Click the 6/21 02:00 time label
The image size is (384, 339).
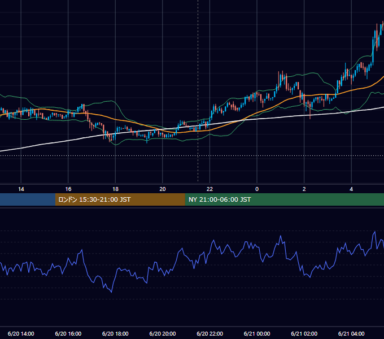[304, 333]
